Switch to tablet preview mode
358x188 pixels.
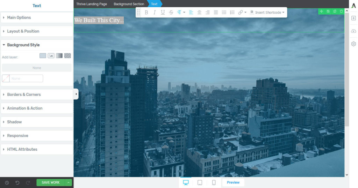[200, 182]
